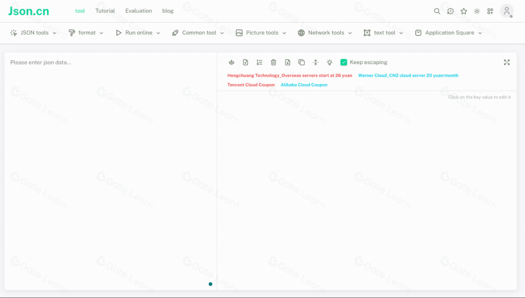
Task: Click the 'Click on the key value' hint
Action: (479, 98)
